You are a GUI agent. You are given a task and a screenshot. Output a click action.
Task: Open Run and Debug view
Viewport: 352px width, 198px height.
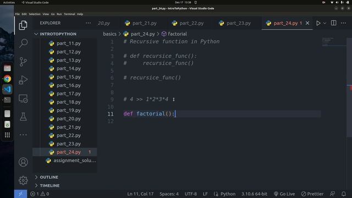[x=23, y=80]
